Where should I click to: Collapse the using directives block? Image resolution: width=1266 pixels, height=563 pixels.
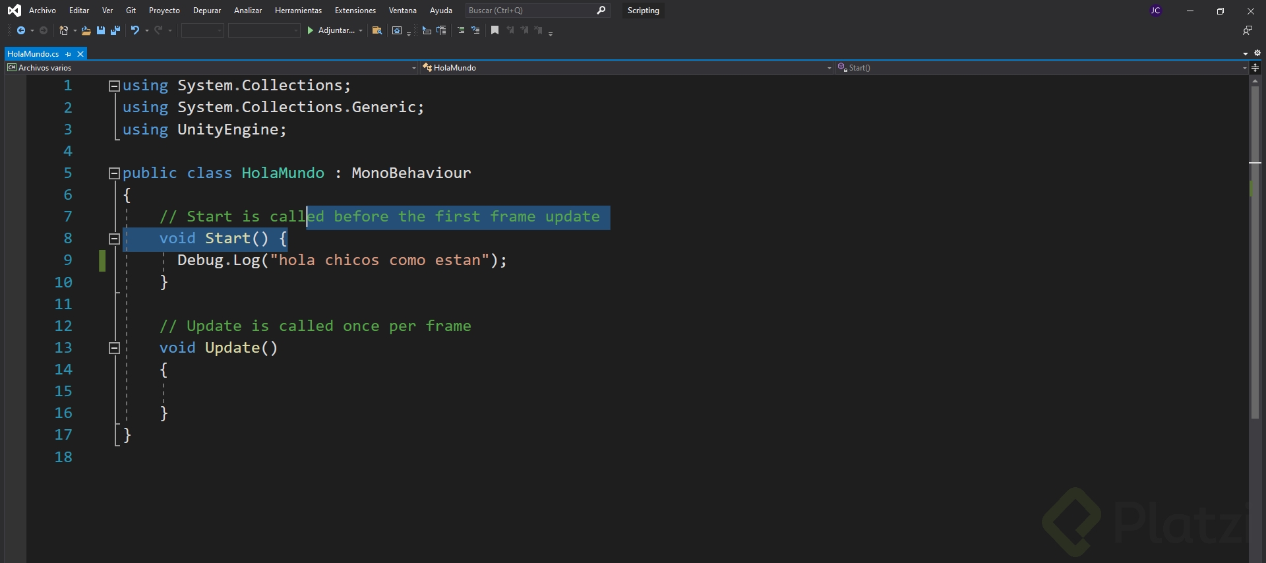tap(114, 86)
